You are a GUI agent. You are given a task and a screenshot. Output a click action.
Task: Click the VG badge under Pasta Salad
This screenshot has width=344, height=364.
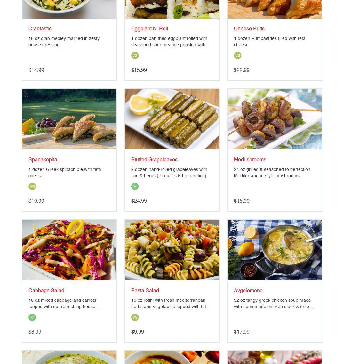pos(135,317)
